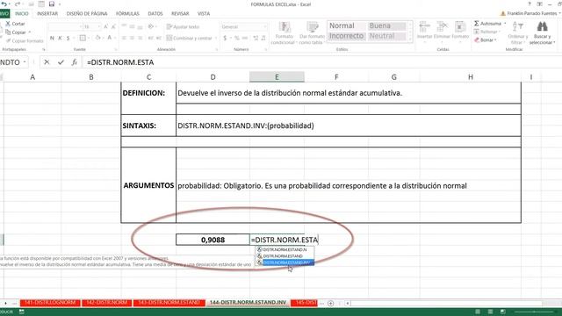
Task: Click the Copiar formato paintbrush
Action: click(x=25, y=41)
